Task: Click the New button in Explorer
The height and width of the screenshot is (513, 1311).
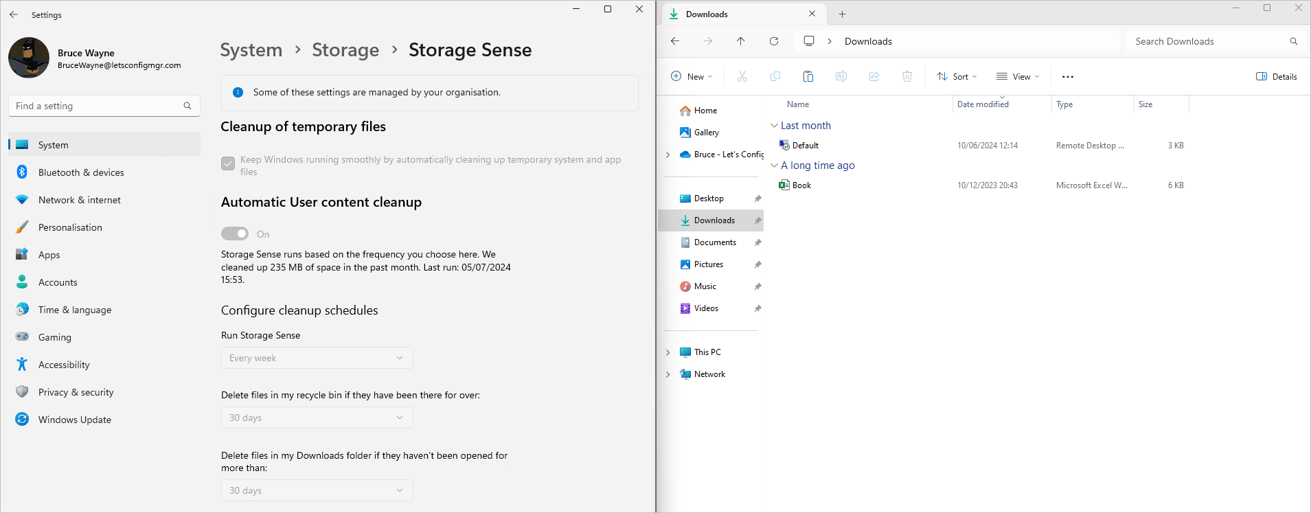Action: pos(692,77)
